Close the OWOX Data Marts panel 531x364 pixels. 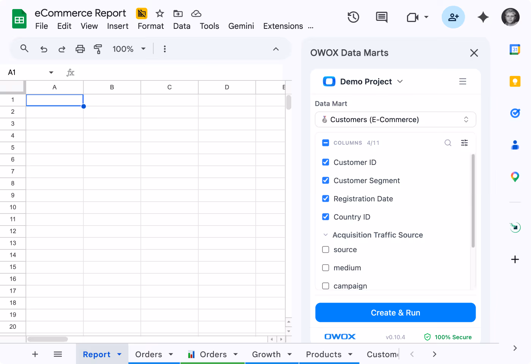474,53
